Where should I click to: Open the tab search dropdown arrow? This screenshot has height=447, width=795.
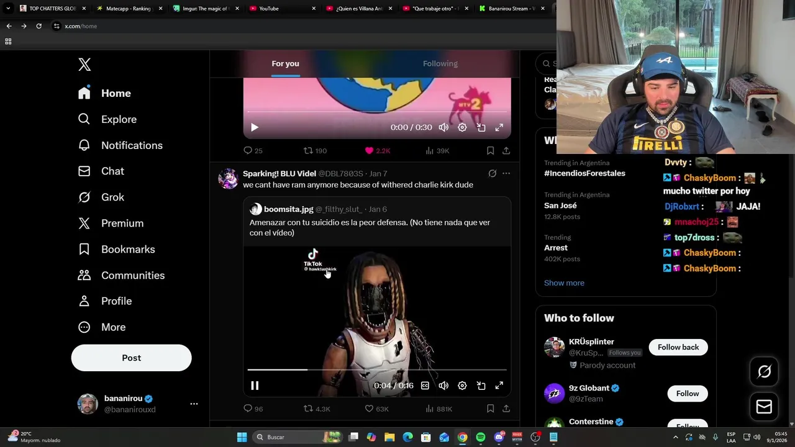point(8,9)
